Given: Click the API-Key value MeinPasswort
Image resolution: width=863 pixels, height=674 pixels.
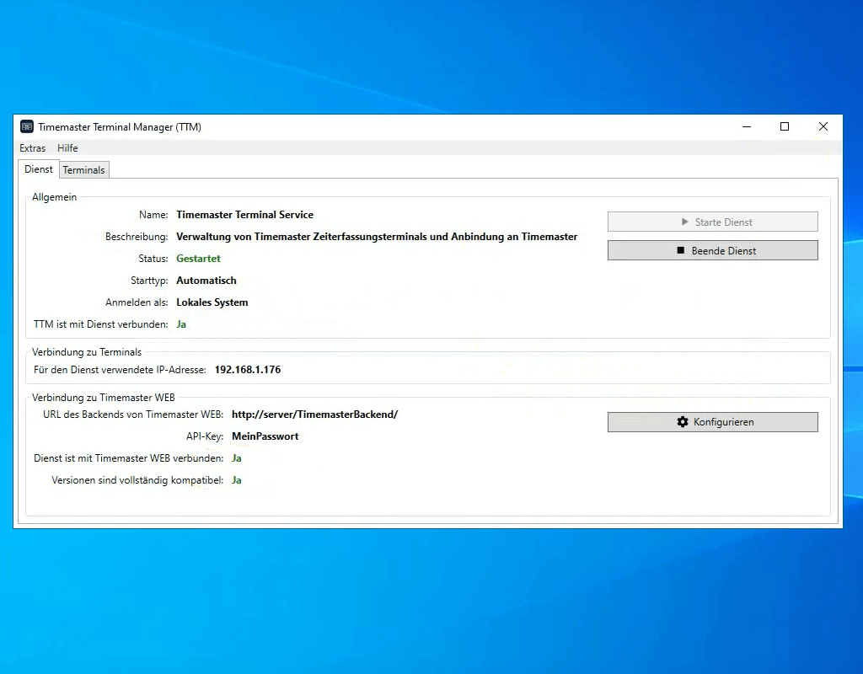Looking at the screenshot, I should point(265,436).
